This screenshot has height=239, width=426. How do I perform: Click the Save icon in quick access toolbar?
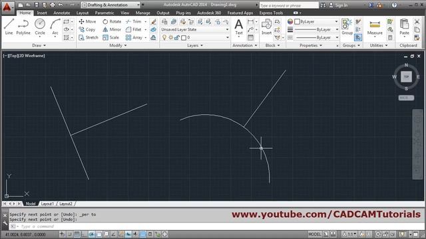click(x=36, y=5)
